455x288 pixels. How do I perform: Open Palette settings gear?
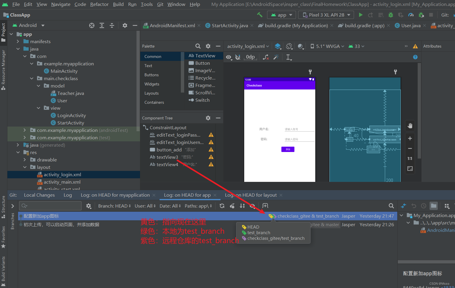point(208,46)
